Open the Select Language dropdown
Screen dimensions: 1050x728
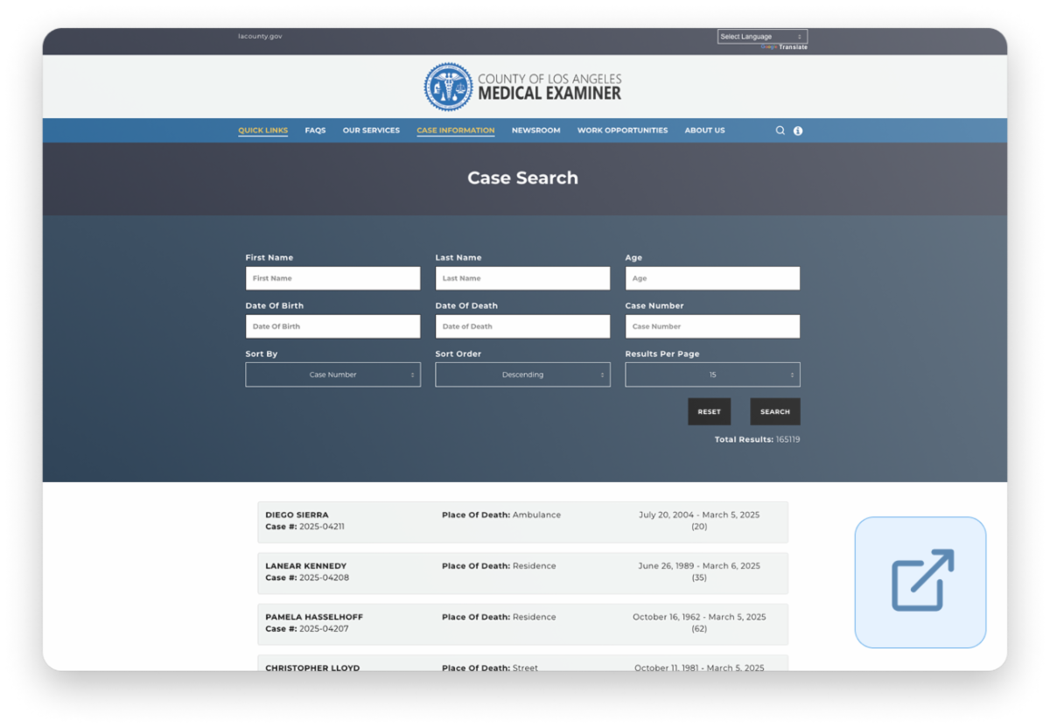[x=761, y=37]
